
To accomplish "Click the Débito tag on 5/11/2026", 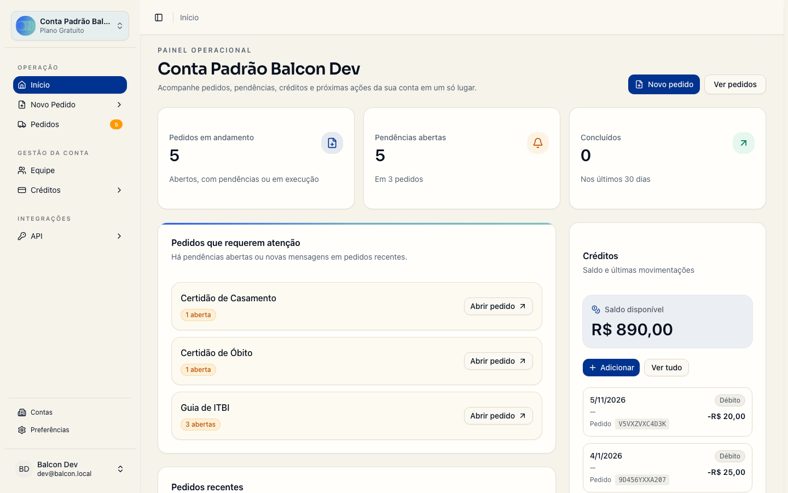I will click(729, 400).
